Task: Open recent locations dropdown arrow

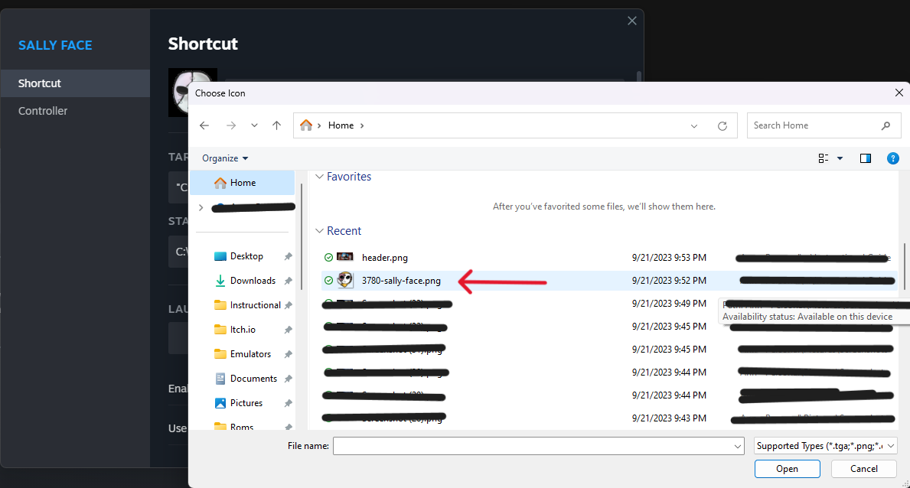Action: 254,125
